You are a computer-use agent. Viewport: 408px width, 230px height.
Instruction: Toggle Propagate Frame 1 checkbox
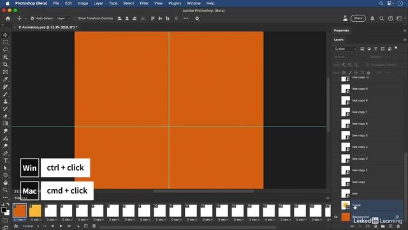point(367,65)
